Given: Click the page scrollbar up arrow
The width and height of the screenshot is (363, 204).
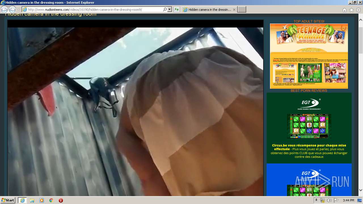Looking at the screenshot, I should pyautogui.click(x=361, y=20).
